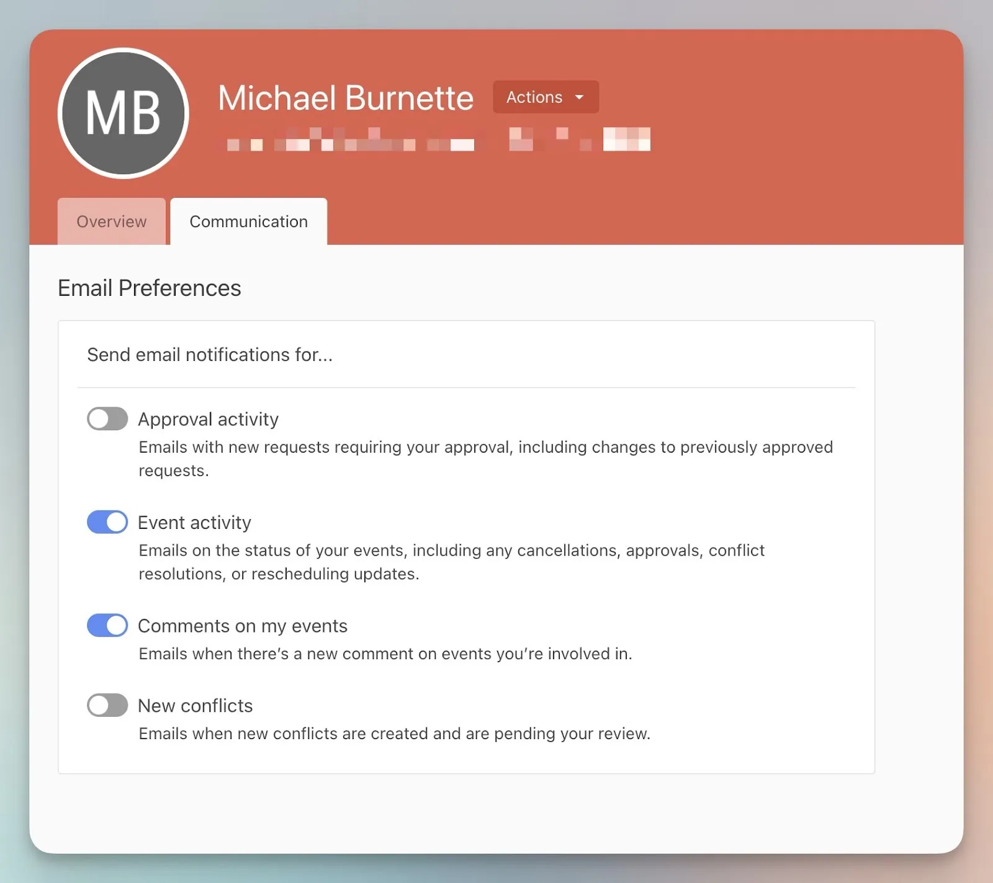Enable New conflicts email toggle
Image resolution: width=993 pixels, height=883 pixels.
(107, 706)
